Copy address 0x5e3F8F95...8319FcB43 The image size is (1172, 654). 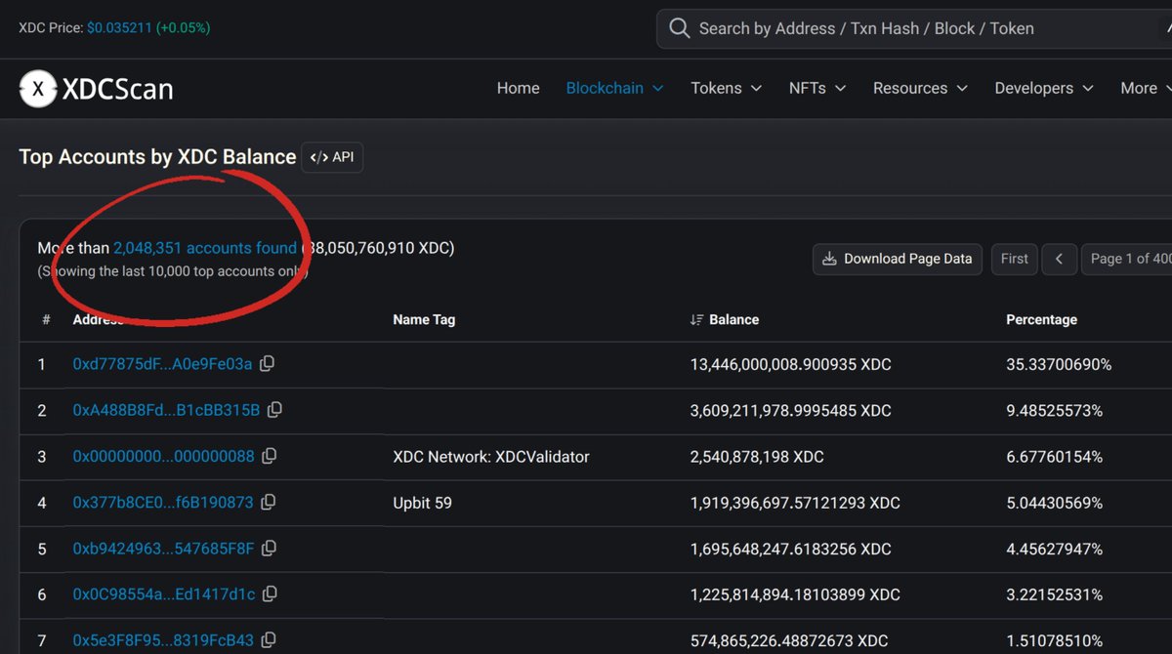[x=268, y=640]
